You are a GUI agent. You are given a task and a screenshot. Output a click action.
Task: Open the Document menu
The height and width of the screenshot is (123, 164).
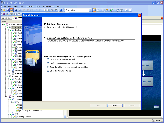[30, 6]
